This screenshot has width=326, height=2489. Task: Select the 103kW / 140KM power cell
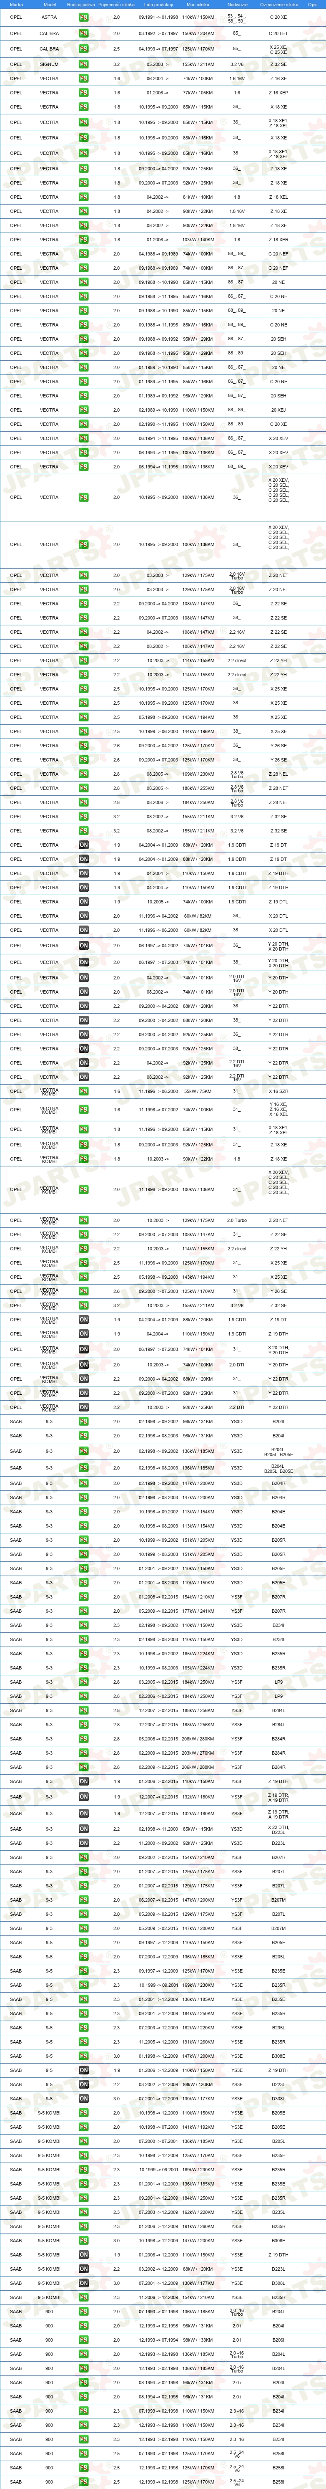point(199,240)
